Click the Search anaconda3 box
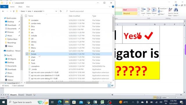Image resolution: width=186 pixels, height=105 pixels. [89, 11]
